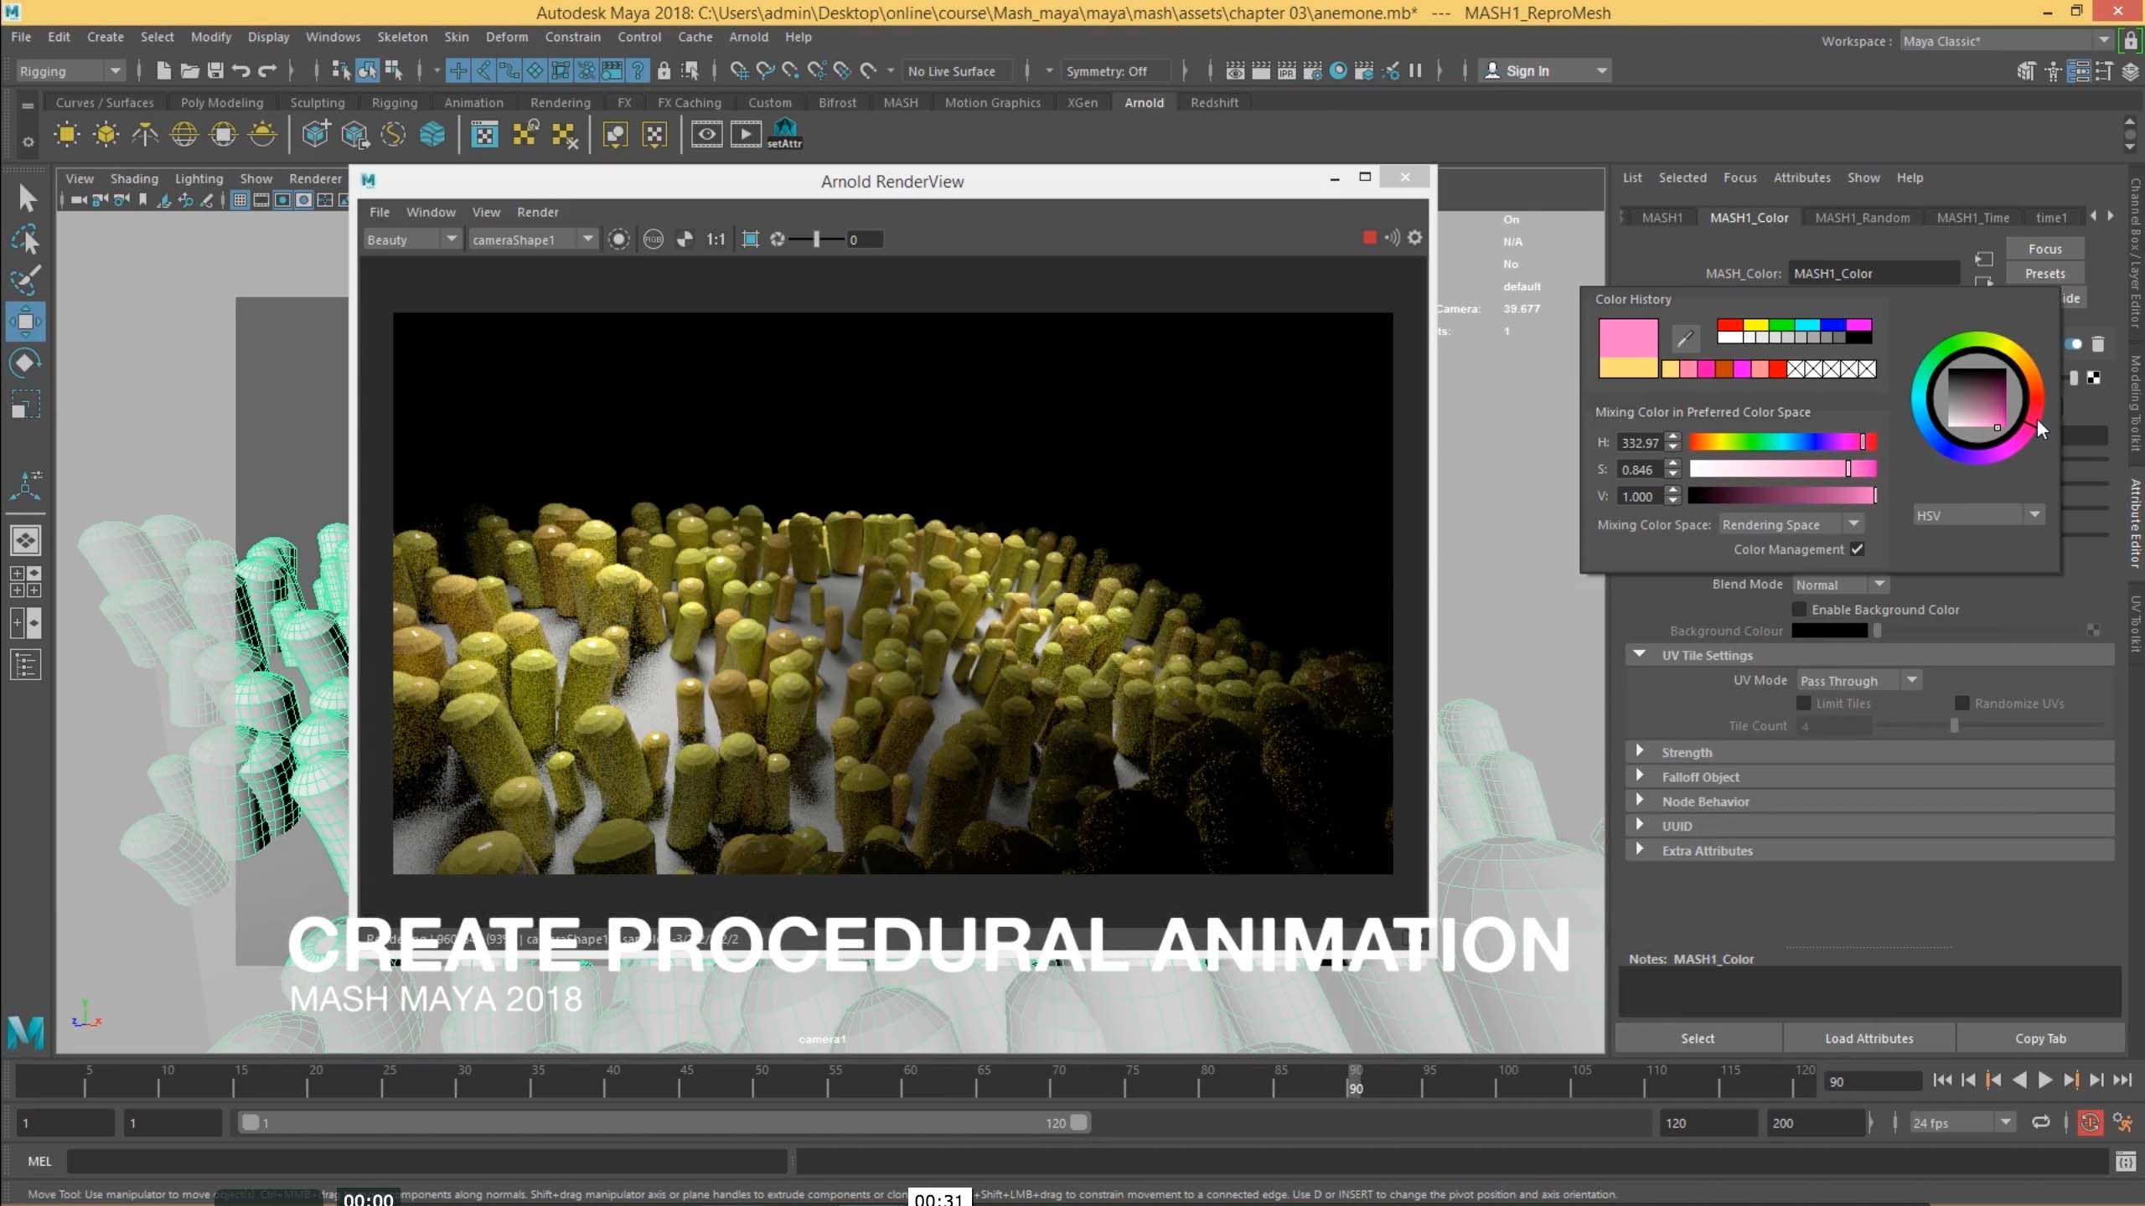2145x1206 pixels.
Task: Click the red stop render icon
Action: (1369, 238)
